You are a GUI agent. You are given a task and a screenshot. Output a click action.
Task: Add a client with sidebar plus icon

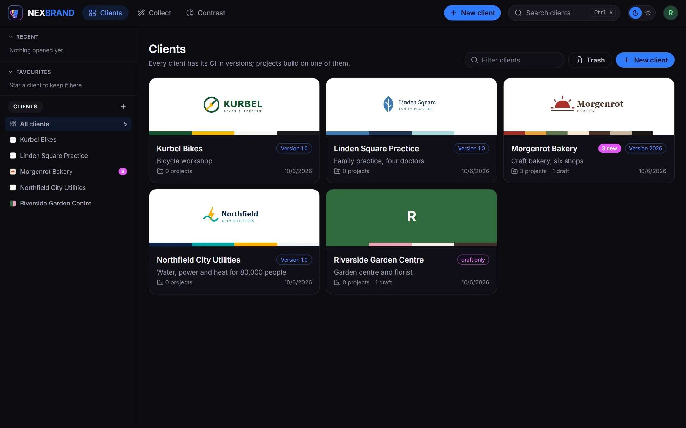[x=123, y=107]
